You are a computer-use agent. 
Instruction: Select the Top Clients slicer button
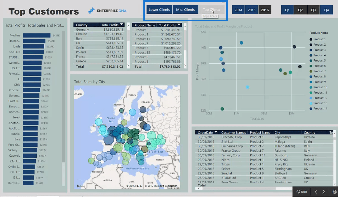click(212, 10)
